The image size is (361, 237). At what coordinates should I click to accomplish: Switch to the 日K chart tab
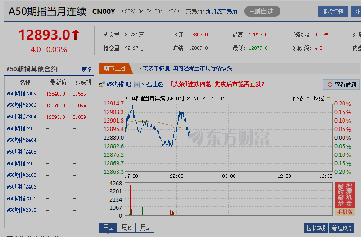pyautogui.click(x=108, y=228)
